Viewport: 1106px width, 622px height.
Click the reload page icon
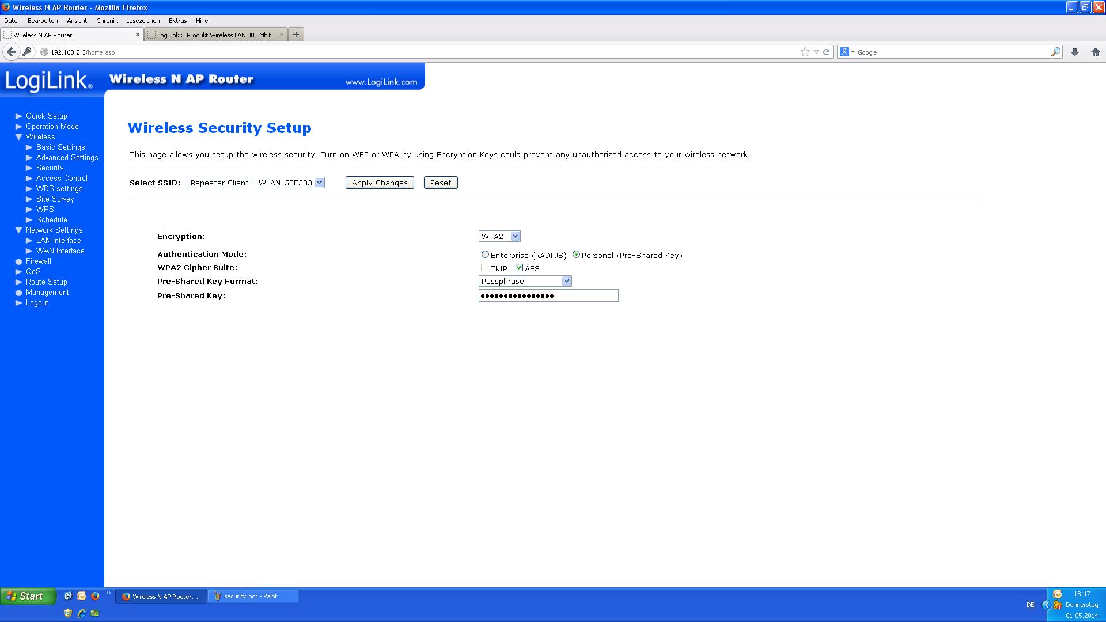point(826,52)
